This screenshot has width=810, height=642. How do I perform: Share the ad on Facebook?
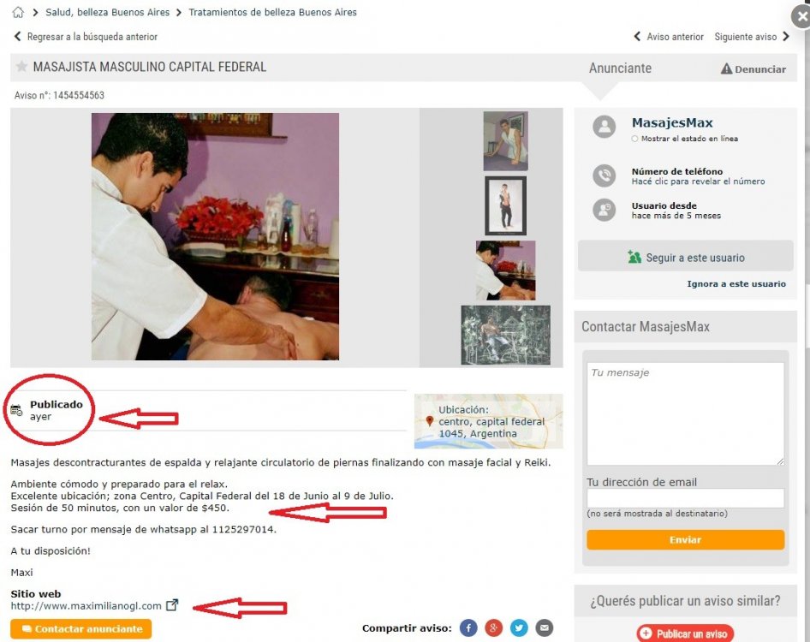(468, 628)
